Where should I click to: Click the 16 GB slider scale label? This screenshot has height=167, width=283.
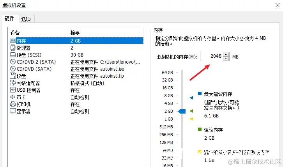coord(168,88)
